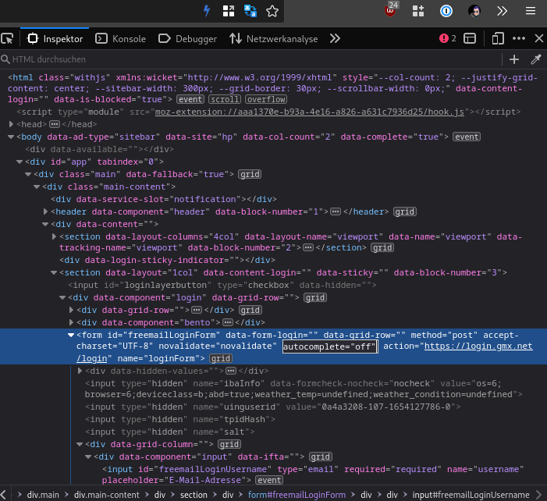Click the overflow badge on html element
547x501 pixels.
pos(266,99)
